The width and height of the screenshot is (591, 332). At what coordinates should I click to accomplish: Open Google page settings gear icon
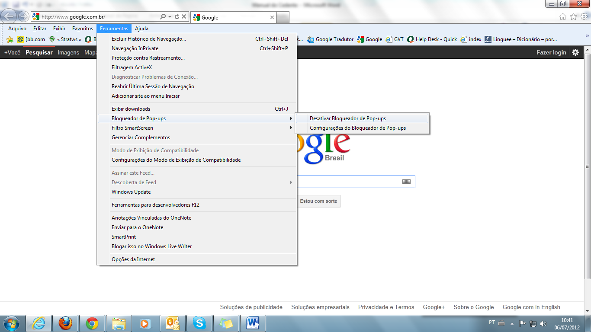tap(575, 52)
